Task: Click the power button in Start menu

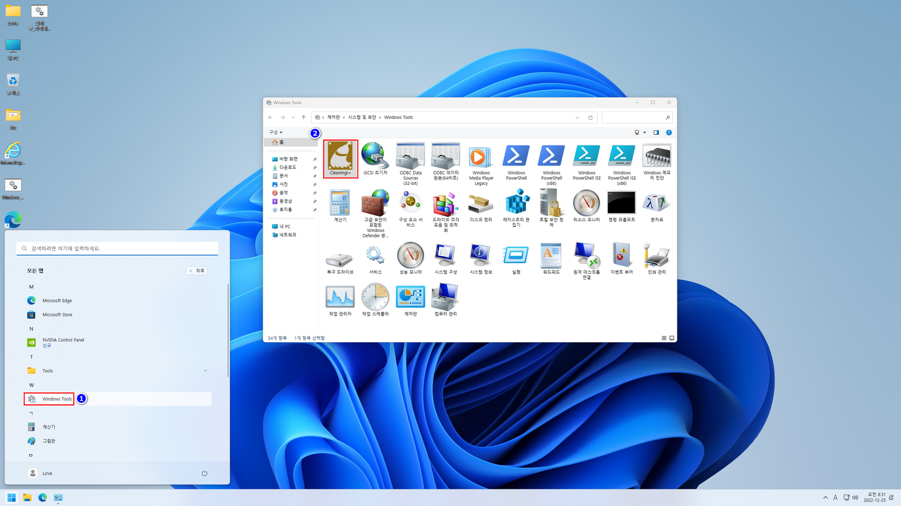Action: 204,473
